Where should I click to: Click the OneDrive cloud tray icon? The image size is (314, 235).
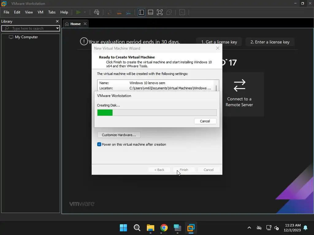pyautogui.click(x=259, y=228)
